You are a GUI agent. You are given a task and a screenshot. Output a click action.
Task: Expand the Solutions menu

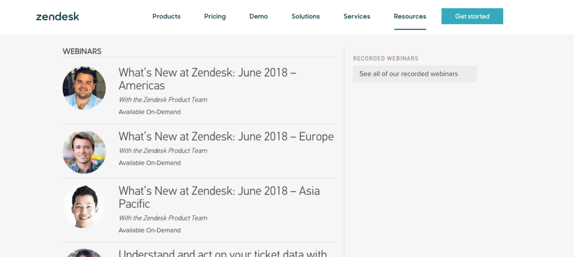(305, 16)
